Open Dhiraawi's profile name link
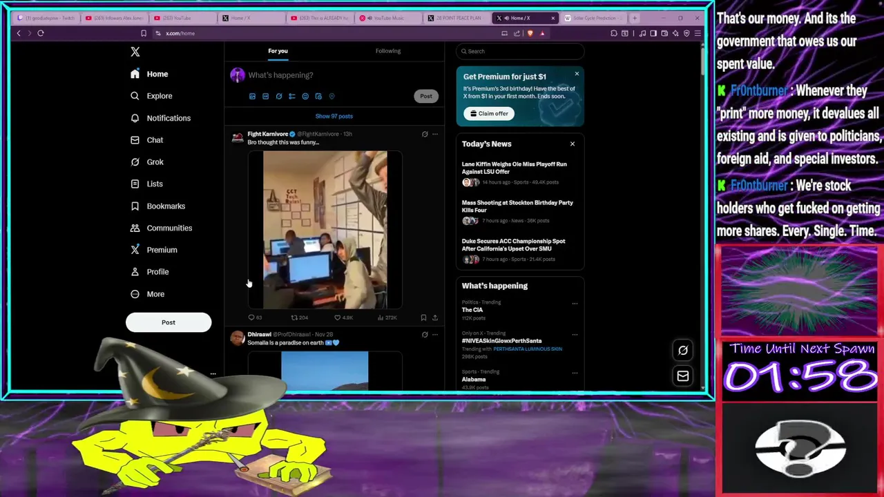The width and height of the screenshot is (884, 497). (x=259, y=335)
